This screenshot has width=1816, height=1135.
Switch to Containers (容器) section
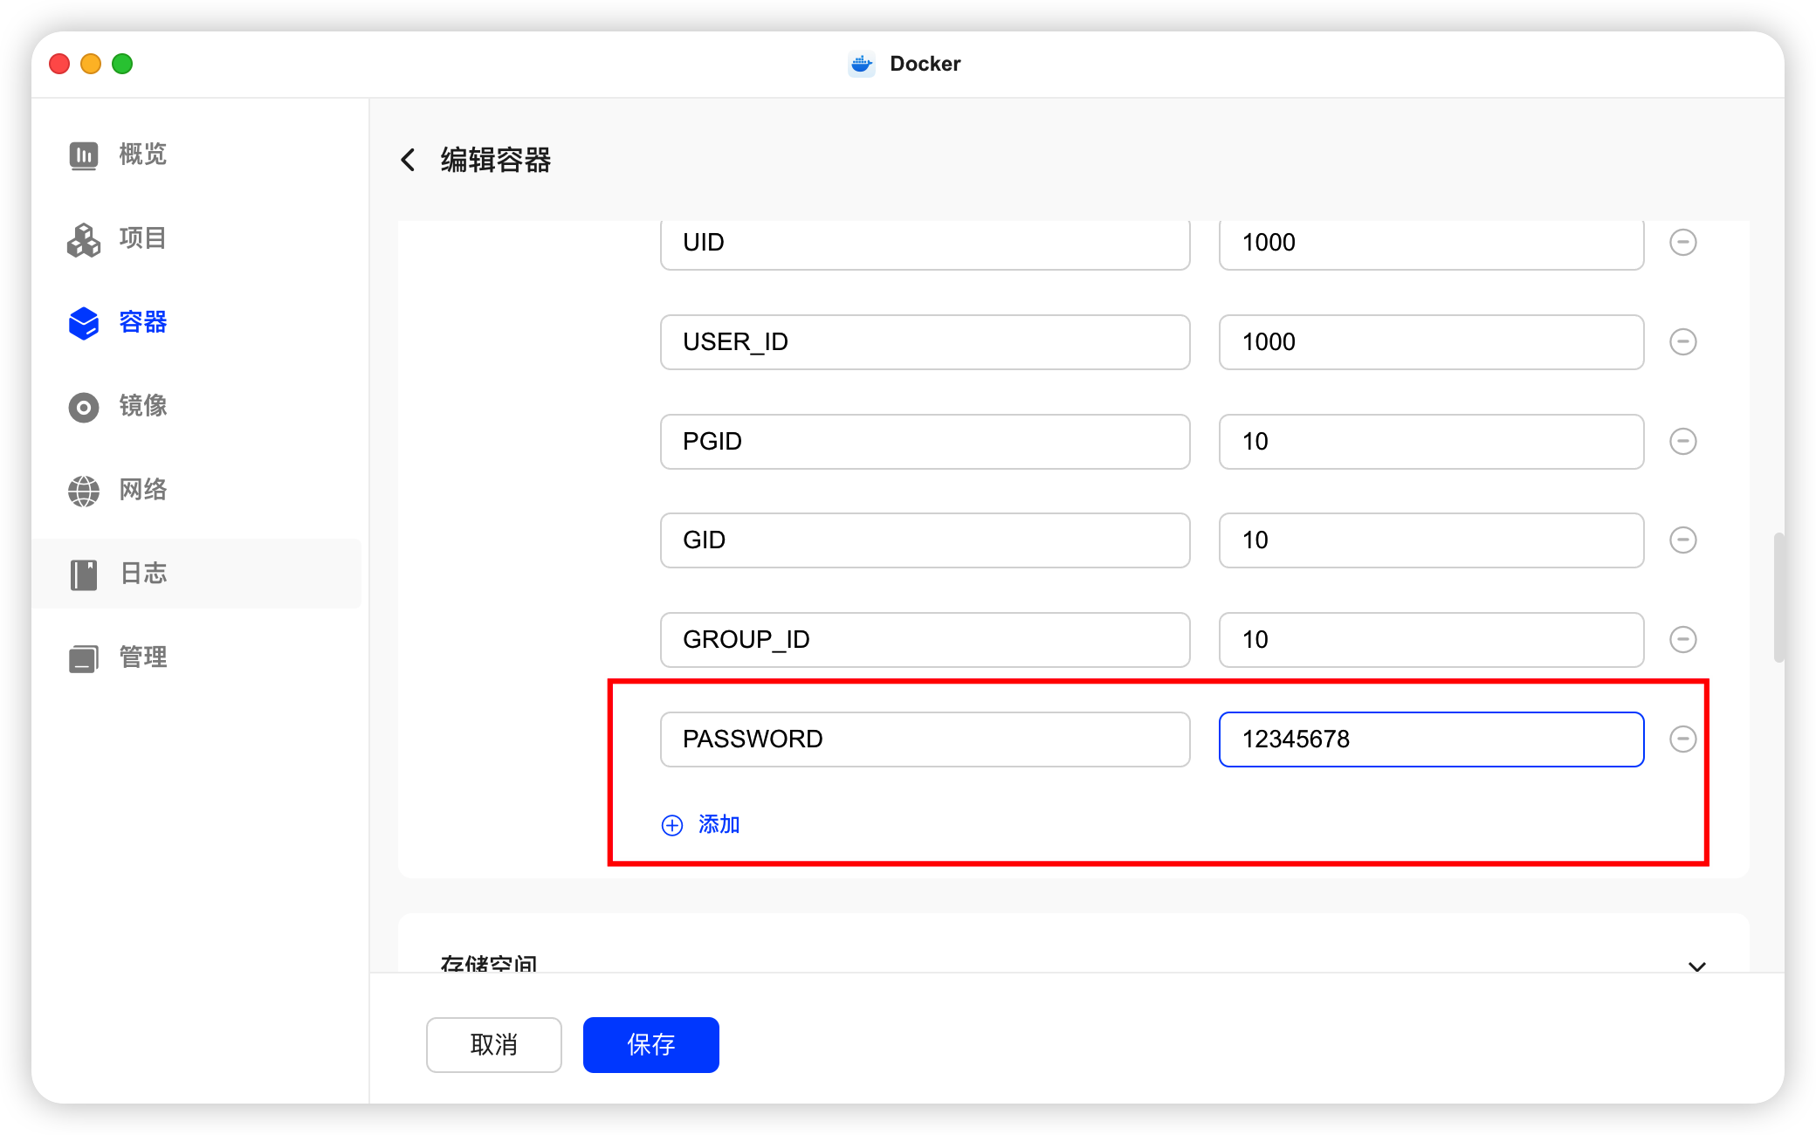[x=142, y=322]
